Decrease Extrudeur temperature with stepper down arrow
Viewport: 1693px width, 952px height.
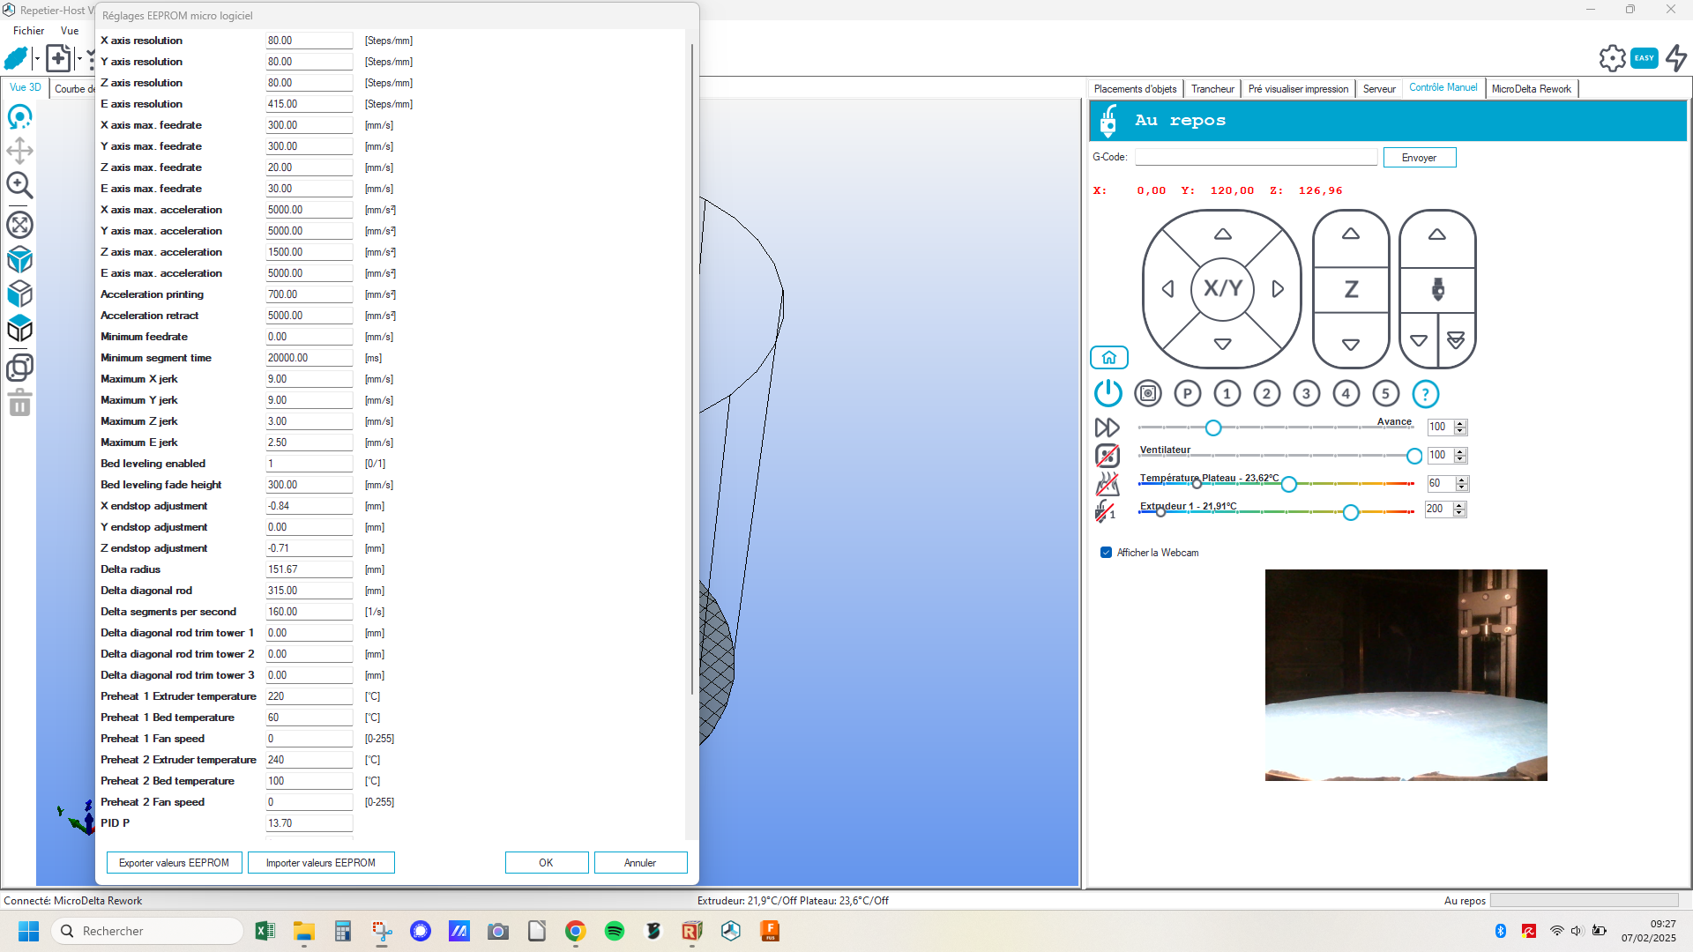point(1459,513)
